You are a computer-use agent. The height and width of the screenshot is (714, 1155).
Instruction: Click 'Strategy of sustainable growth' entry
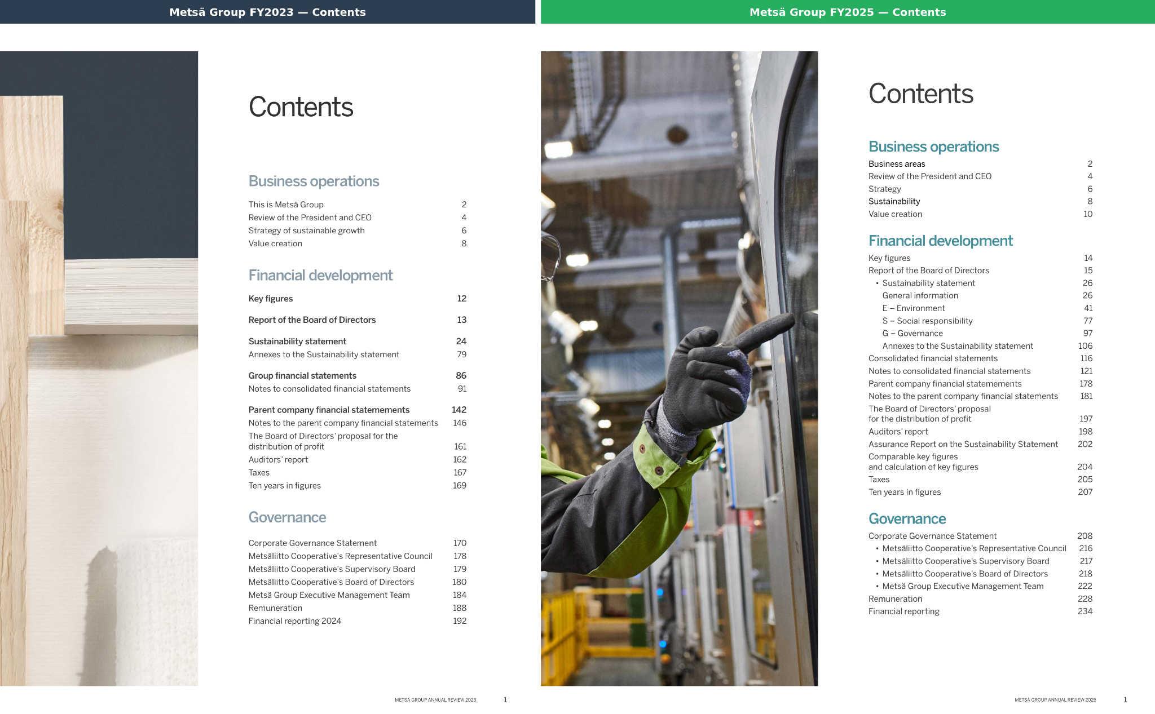(x=306, y=230)
